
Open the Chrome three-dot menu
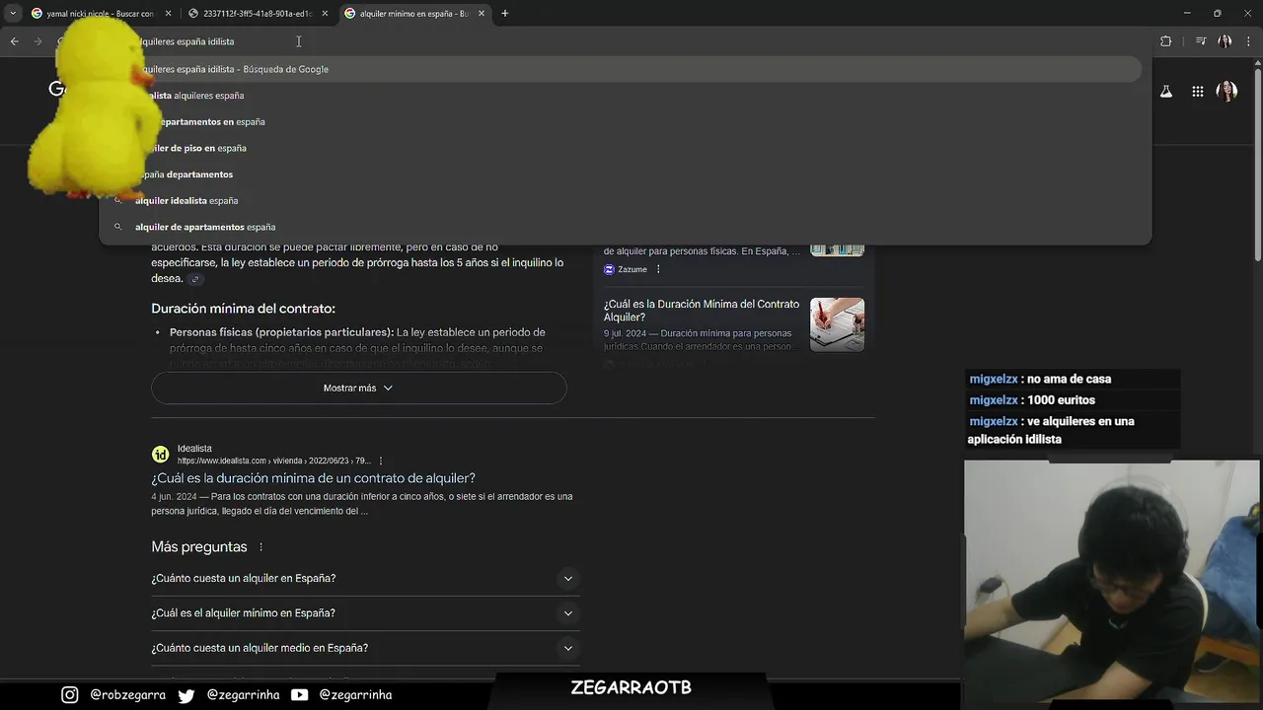tap(1248, 41)
